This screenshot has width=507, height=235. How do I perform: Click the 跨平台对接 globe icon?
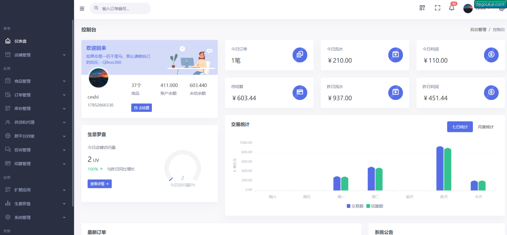tap(8, 136)
